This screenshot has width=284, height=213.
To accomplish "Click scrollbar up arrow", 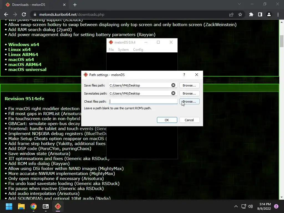I will pyautogui.click(x=282, y=22).
